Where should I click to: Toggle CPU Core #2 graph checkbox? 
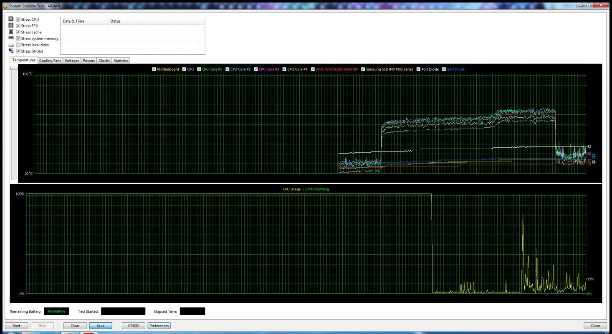pos(228,69)
